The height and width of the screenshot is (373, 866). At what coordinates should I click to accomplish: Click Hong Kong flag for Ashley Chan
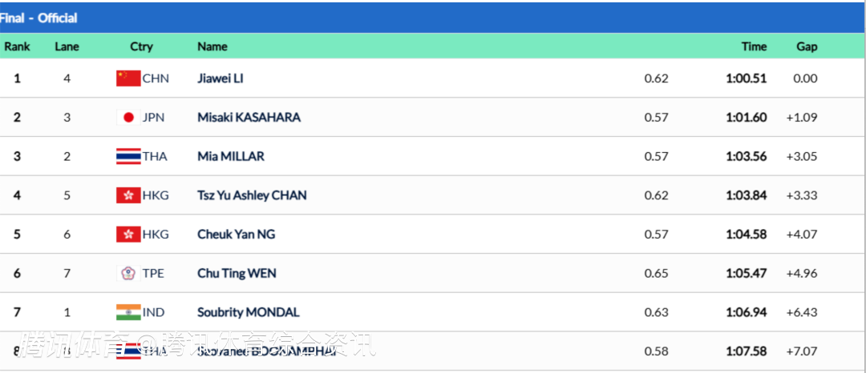128,195
